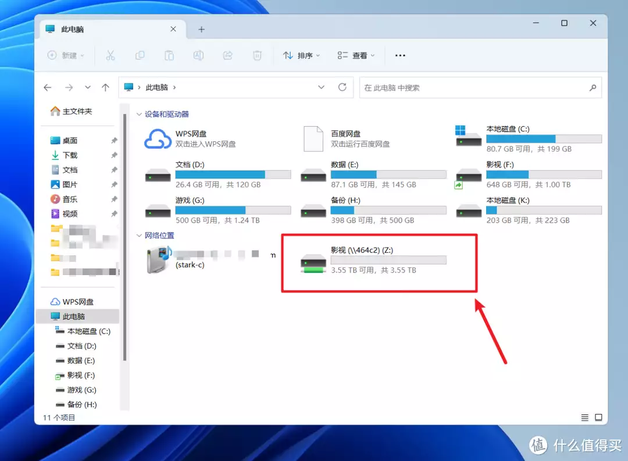Collapse the 设备和驱动器 group
The image size is (628, 461).
[139, 114]
